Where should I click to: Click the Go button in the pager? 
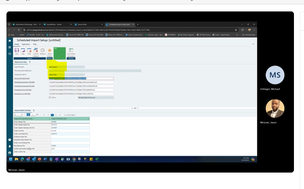(x=28, y=115)
